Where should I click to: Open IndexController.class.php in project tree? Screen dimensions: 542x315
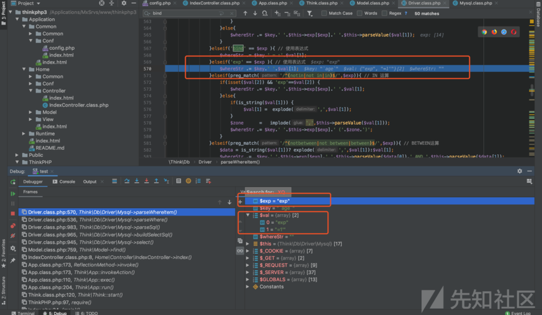[x=79, y=105]
